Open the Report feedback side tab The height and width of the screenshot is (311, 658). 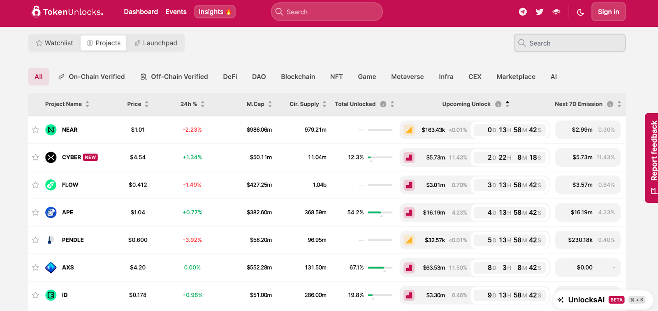tap(652, 158)
